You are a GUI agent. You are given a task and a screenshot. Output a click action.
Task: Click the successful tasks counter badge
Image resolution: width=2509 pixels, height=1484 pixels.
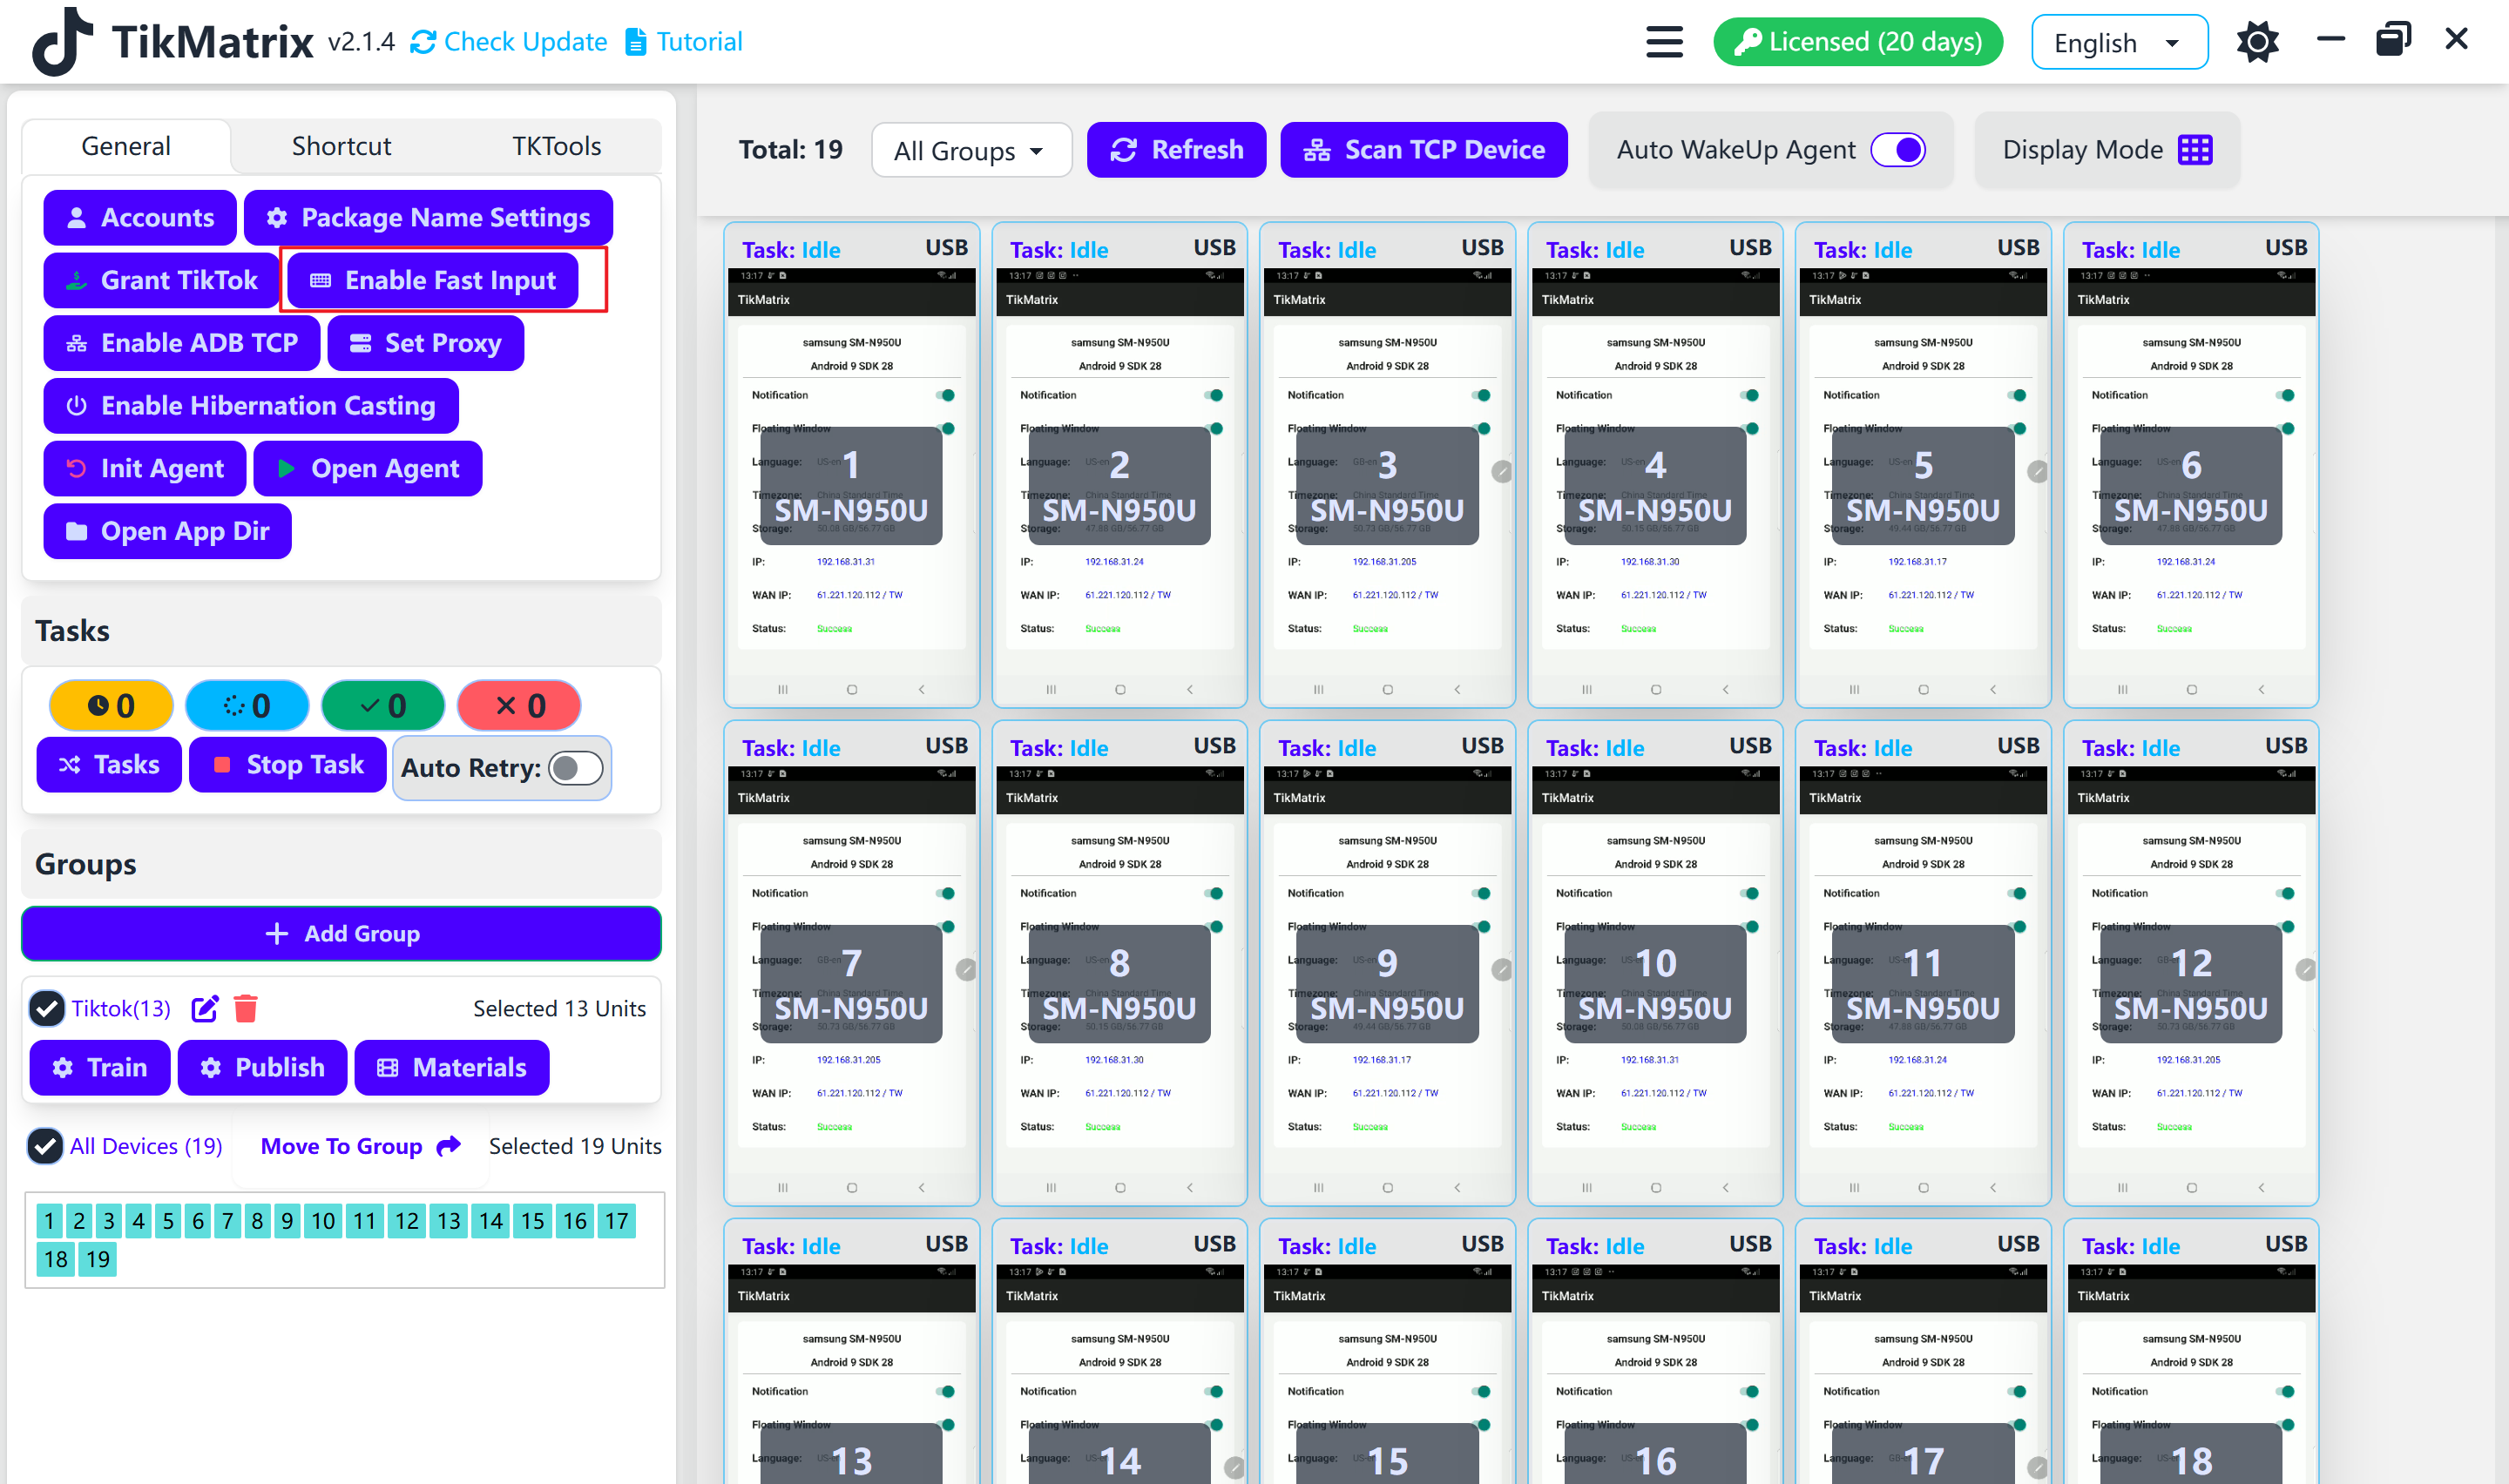pos(383,706)
